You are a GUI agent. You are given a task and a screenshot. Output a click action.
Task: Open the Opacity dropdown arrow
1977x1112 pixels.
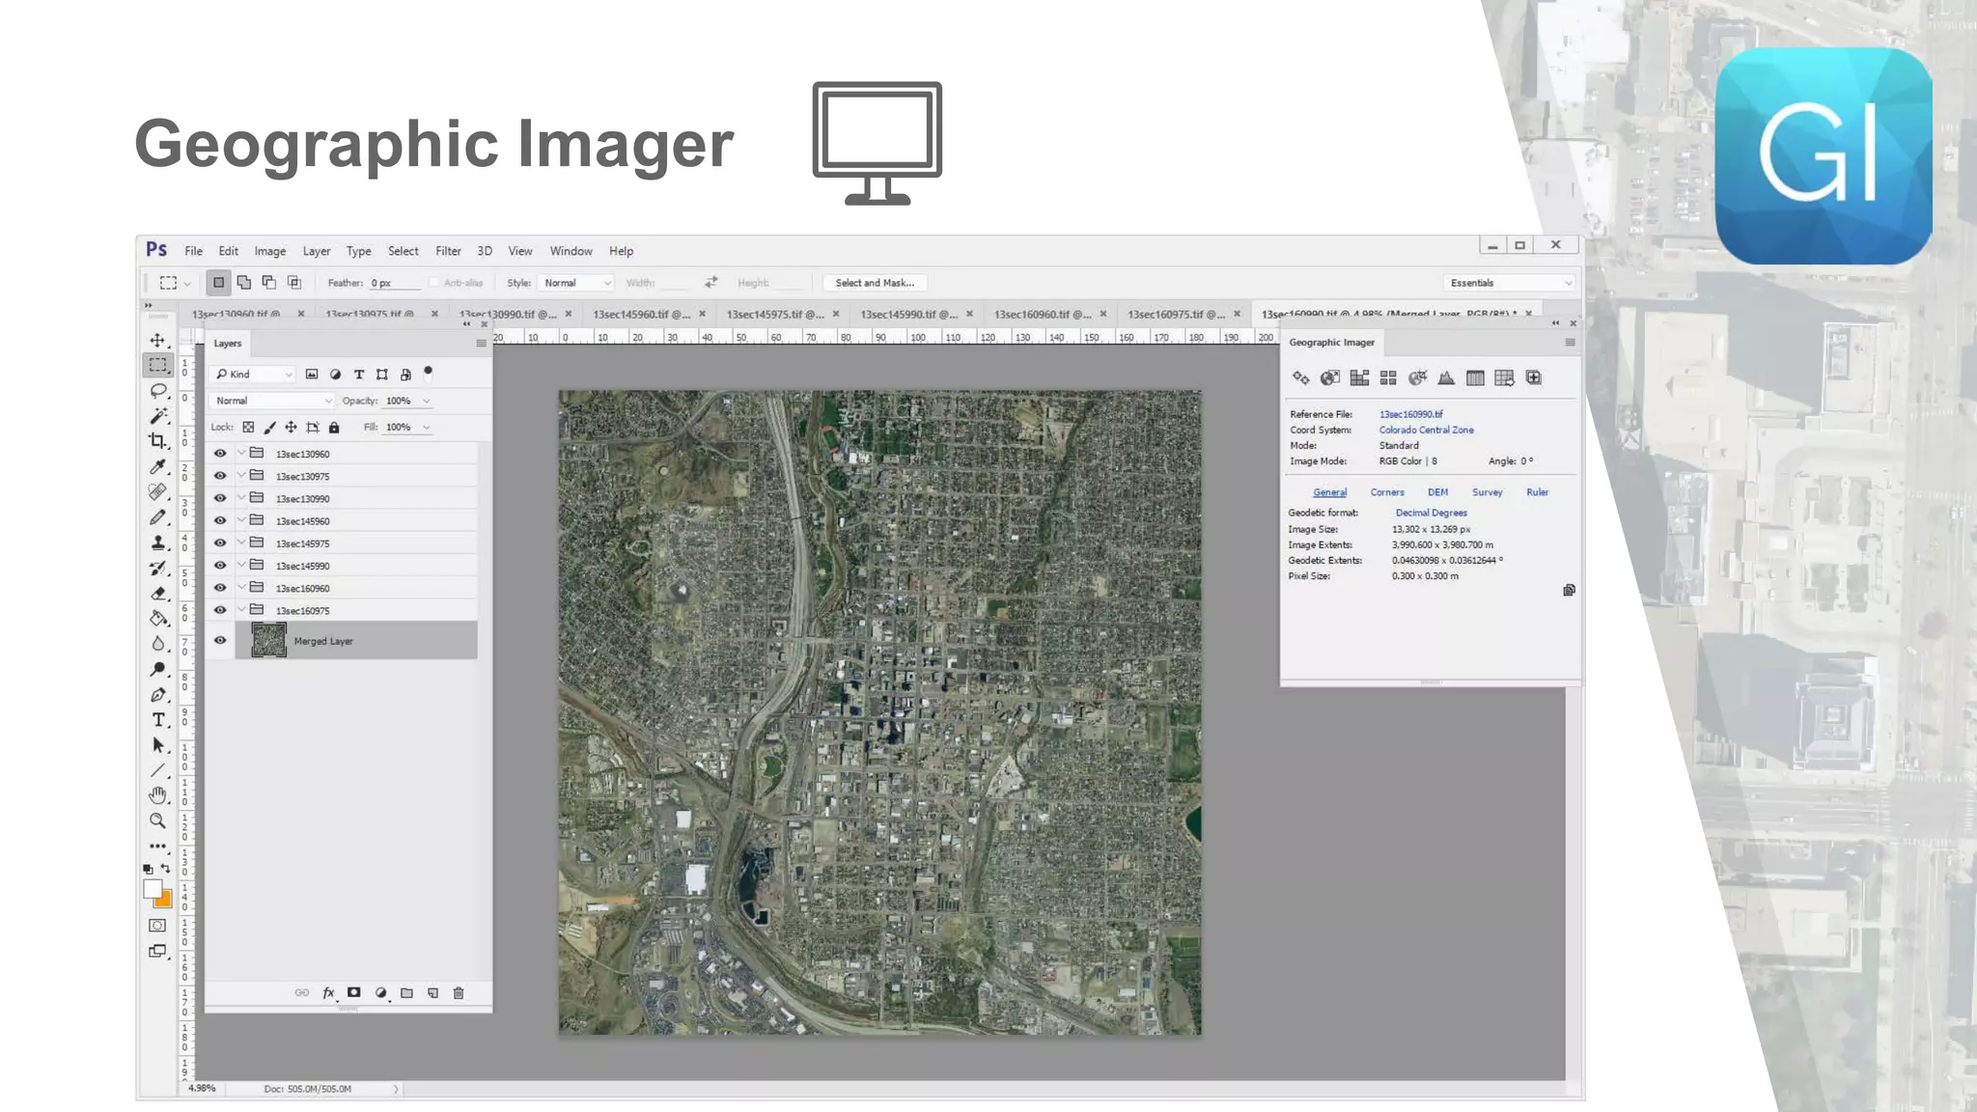point(427,401)
